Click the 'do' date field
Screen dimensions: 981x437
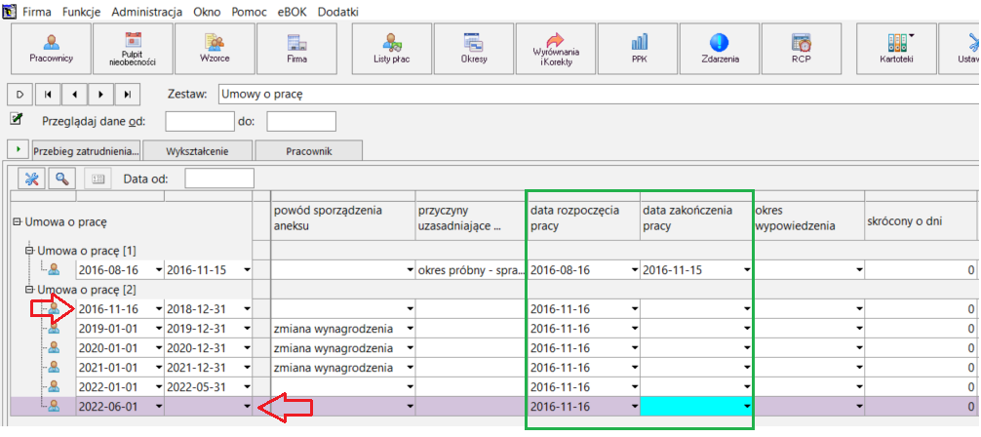click(301, 122)
